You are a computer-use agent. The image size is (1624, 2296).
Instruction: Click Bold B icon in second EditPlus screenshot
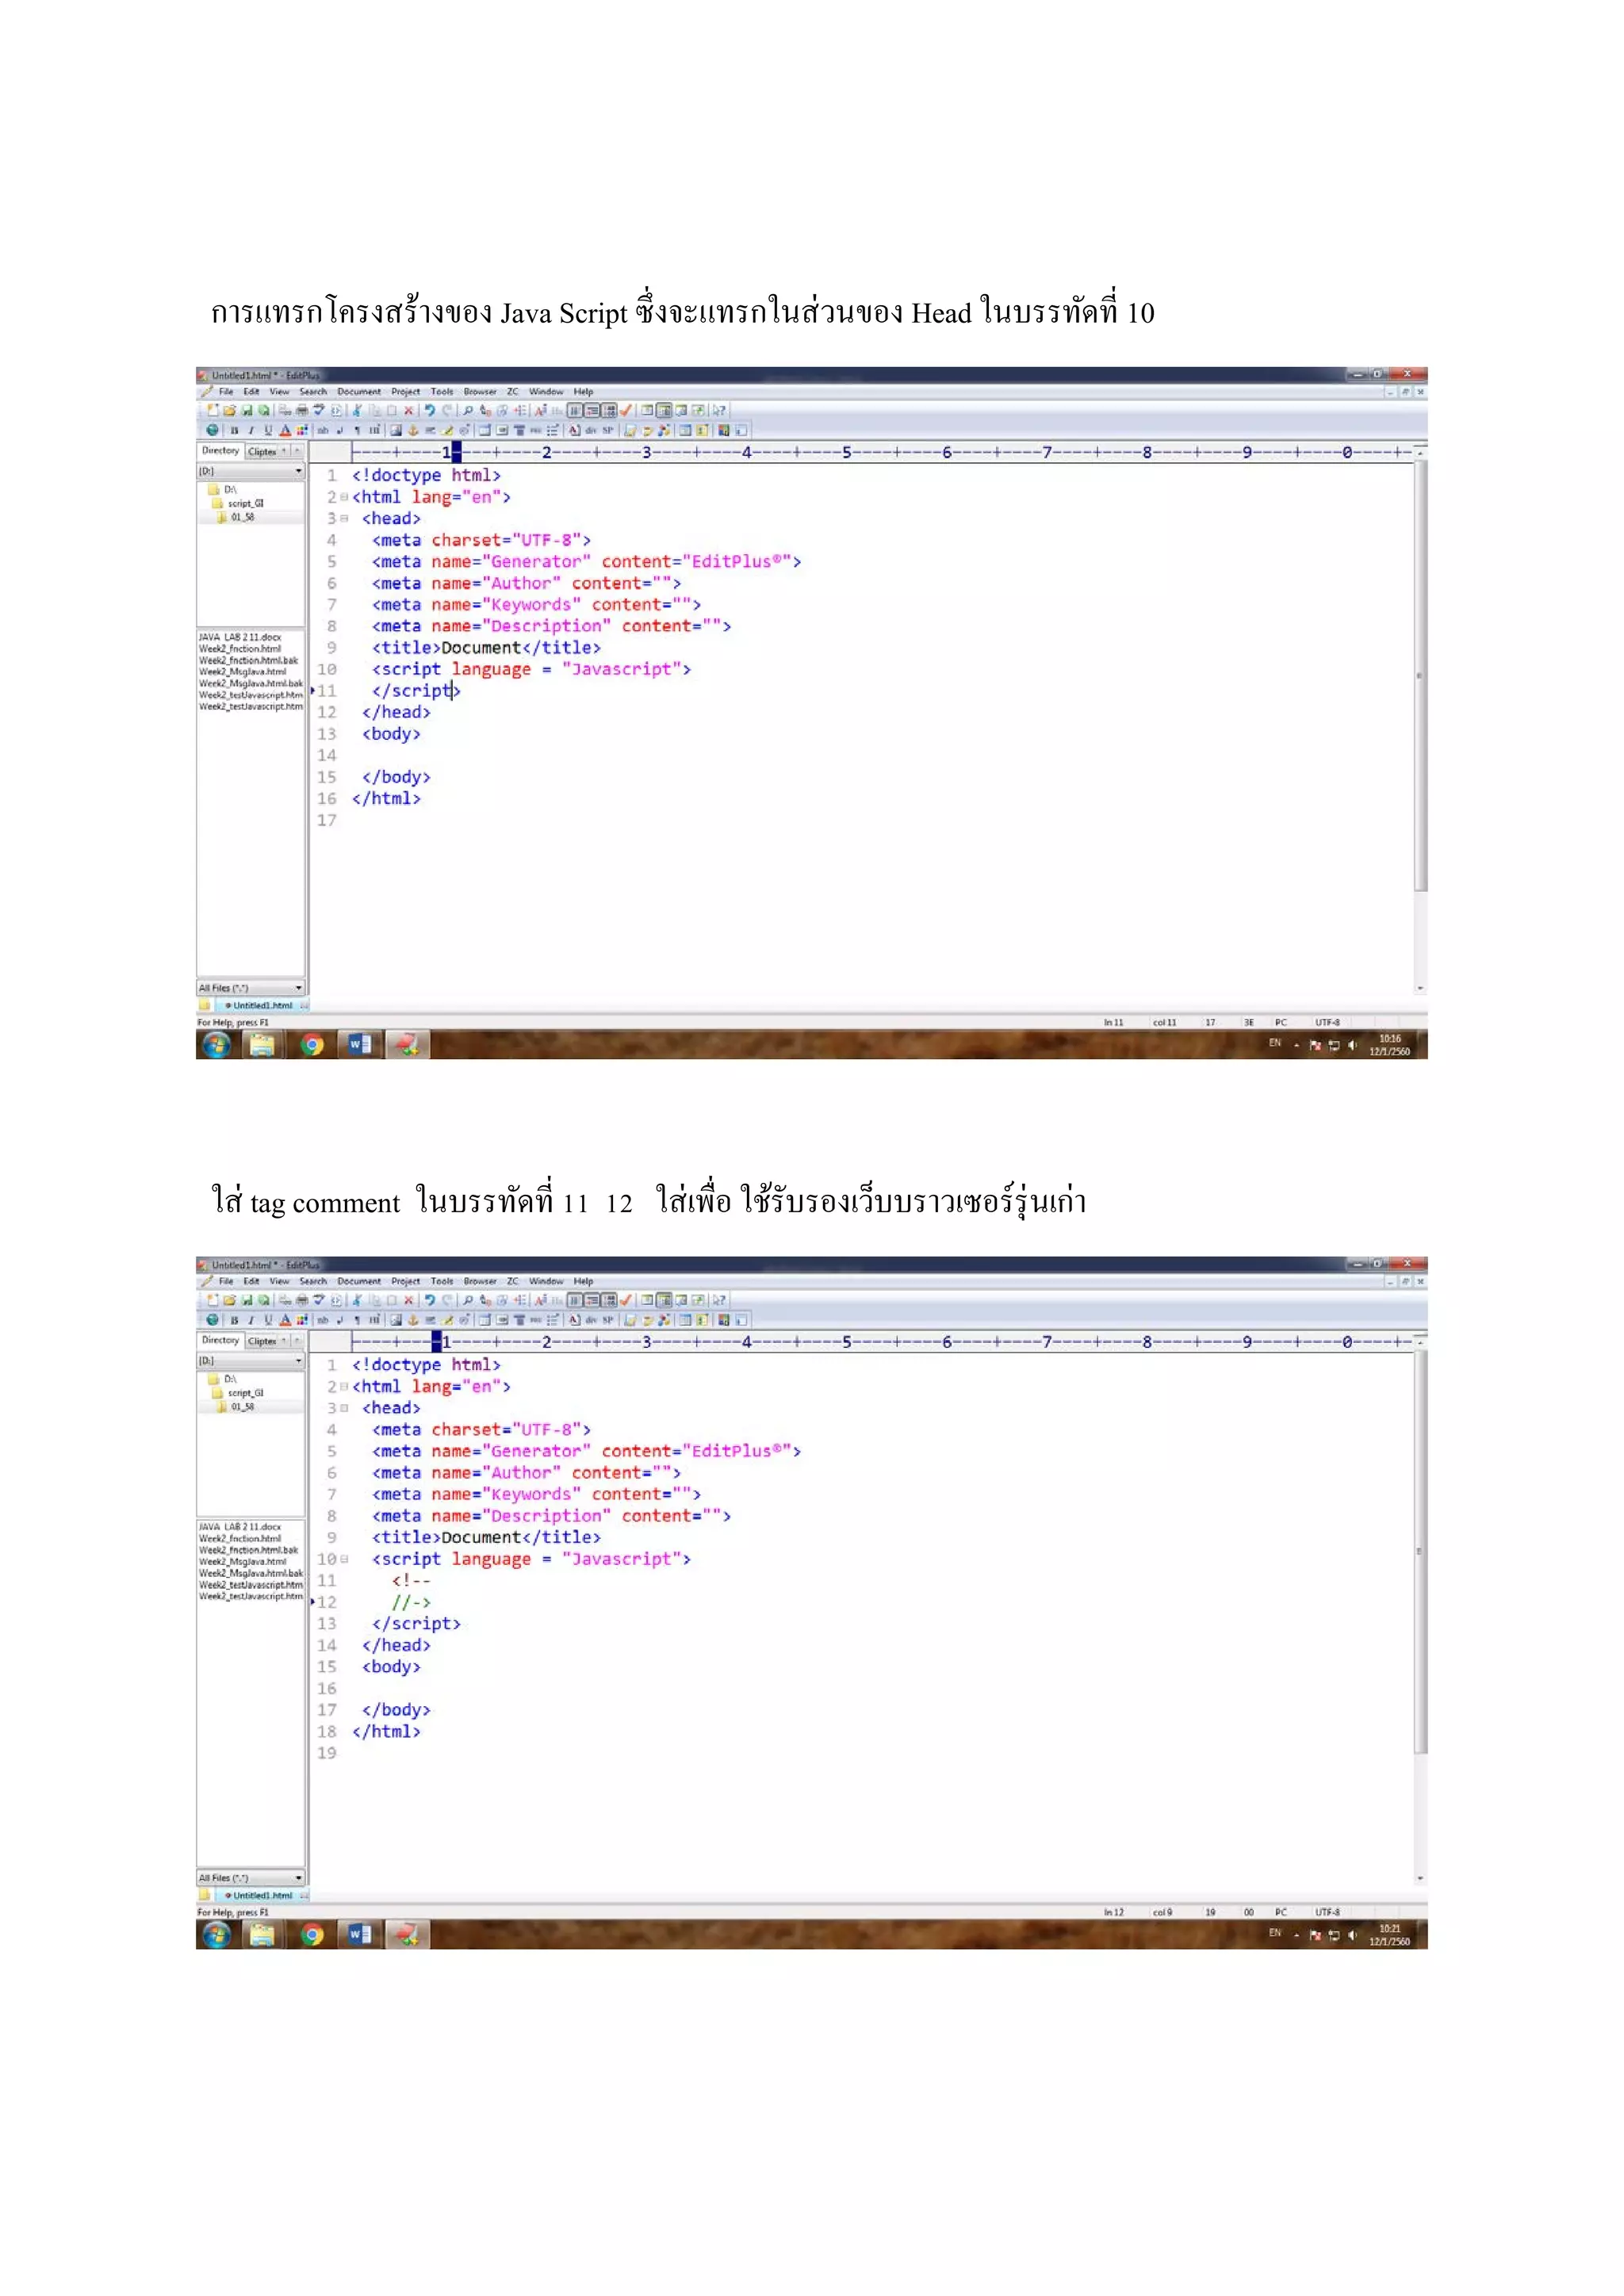pyautogui.click(x=234, y=1320)
